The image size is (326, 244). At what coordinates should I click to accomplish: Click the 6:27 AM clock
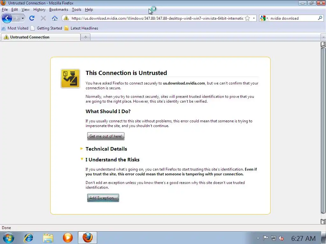coord(303,238)
